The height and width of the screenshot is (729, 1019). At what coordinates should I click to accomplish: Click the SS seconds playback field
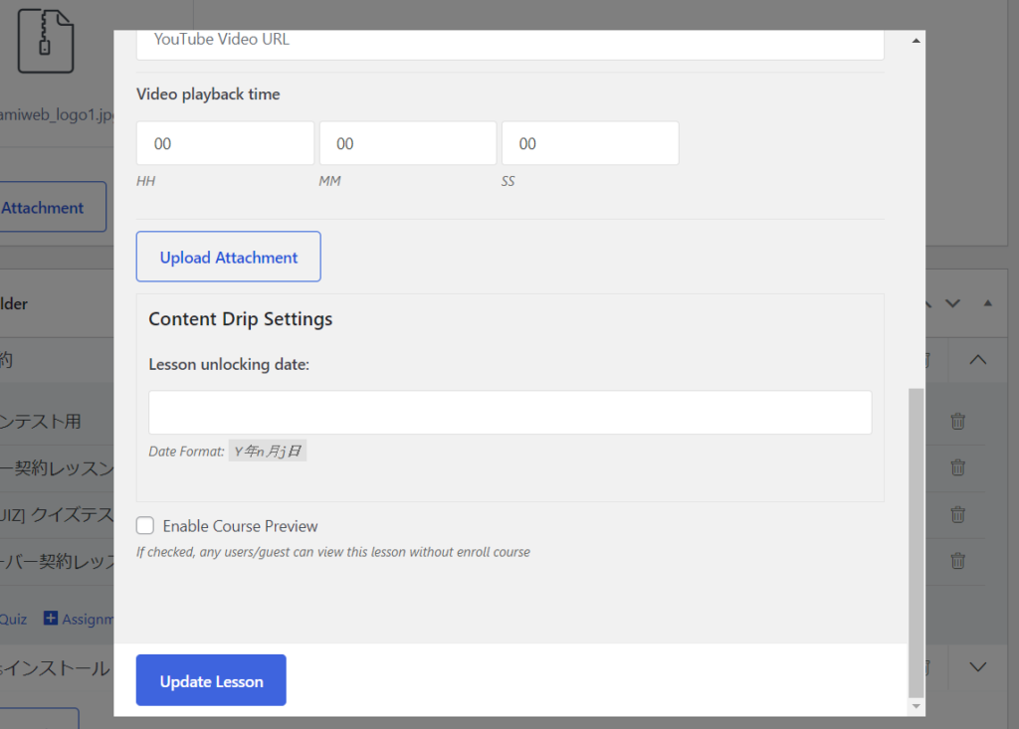tap(590, 143)
